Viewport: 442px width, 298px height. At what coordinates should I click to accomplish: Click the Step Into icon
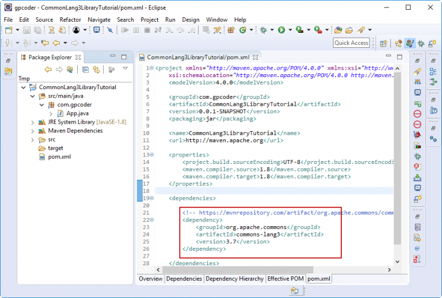pos(169,30)
